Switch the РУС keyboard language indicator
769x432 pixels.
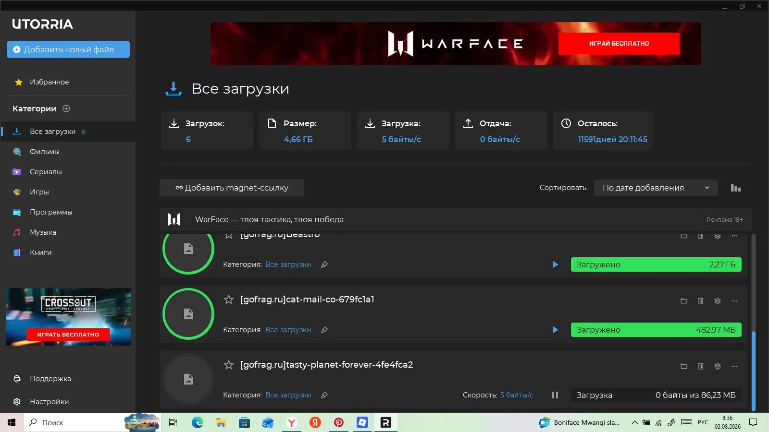tap(703, 422)
